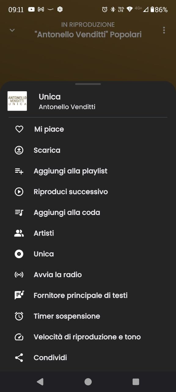Image resolution: width=176 pixels, height=392 pixels.
Task: Tap the Aggiungi alla coda queue icon
Action: [x=19, y=213]
